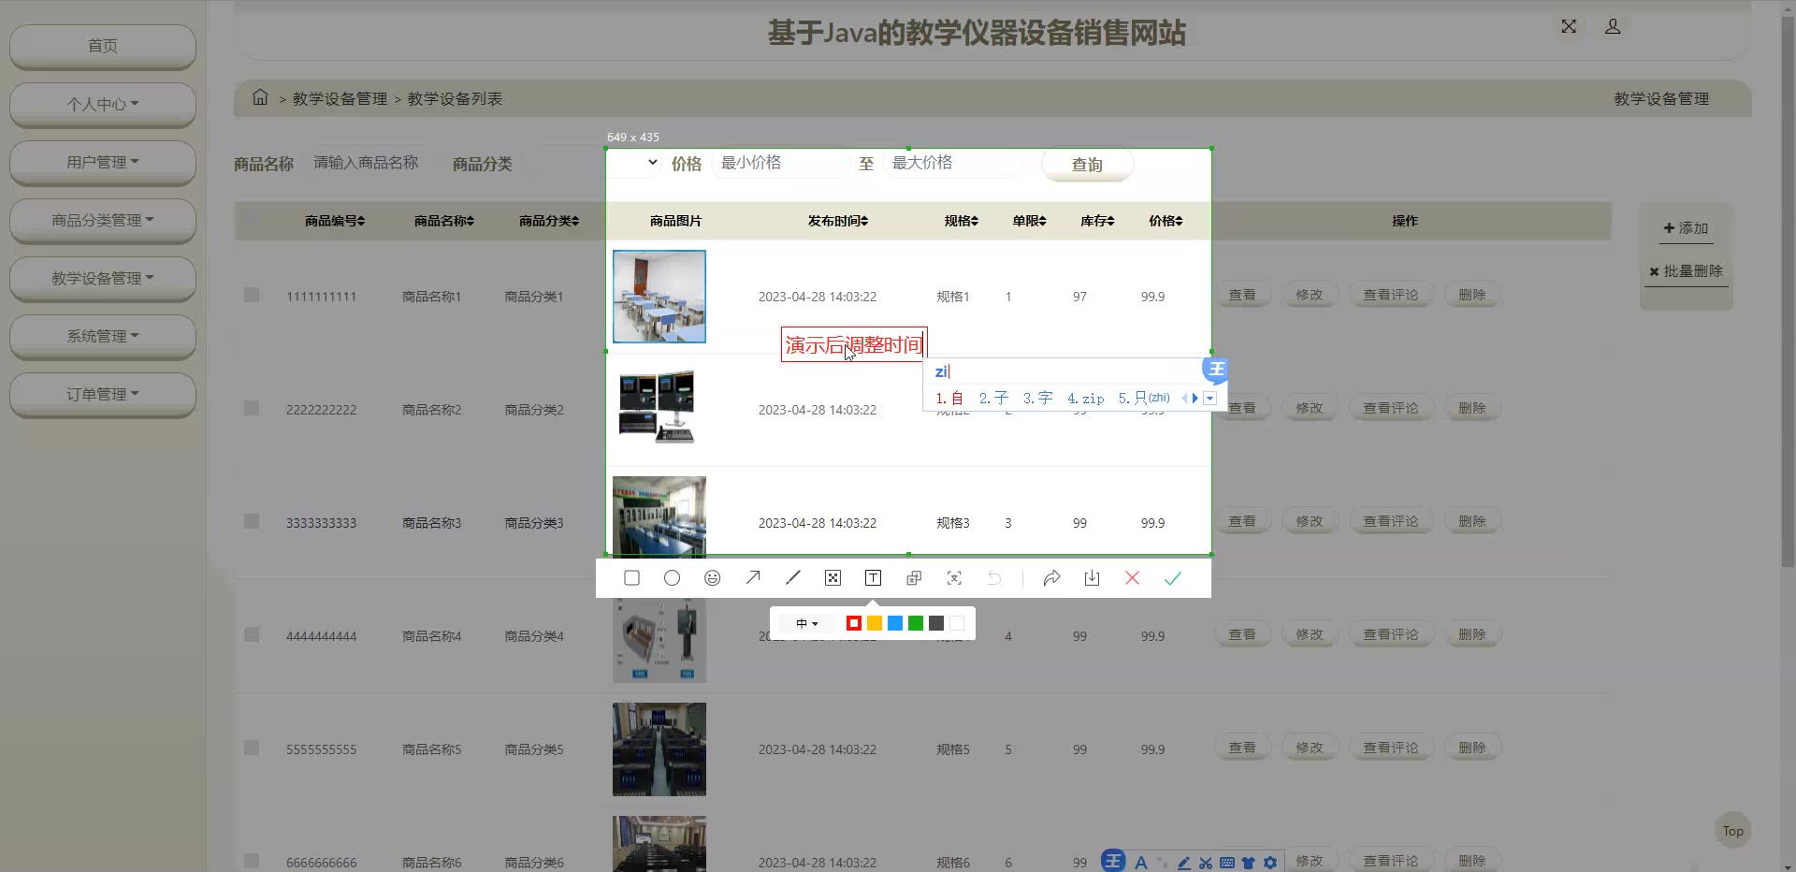This screenshot has width=1796, height=872.
Task: Check the box for row 5555555555
Action: click(x=252, y=748)
